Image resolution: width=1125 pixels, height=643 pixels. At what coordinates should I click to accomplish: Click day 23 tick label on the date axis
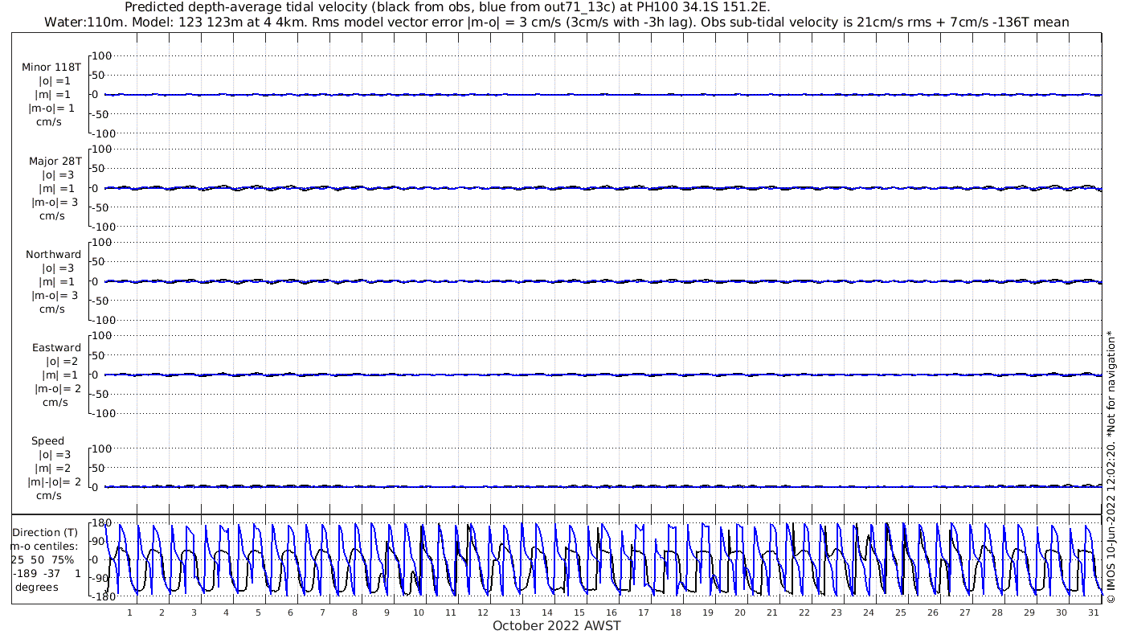837,612
